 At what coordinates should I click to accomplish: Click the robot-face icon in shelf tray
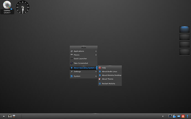(170, 116)
